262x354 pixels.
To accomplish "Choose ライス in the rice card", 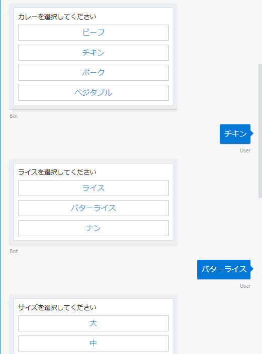I will click(x=93, y=188).
